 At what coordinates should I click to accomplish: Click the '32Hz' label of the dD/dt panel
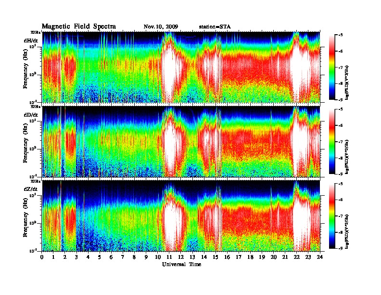pyautogui.click(x=36, y=107)
